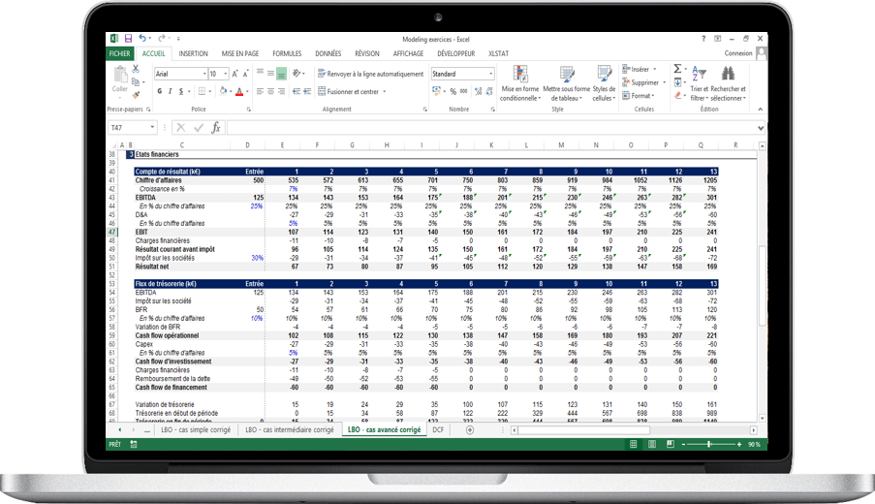Cut selection with the scissors icon
The width and height of the screenshot is (875, 504).
[x=136, y=69]
